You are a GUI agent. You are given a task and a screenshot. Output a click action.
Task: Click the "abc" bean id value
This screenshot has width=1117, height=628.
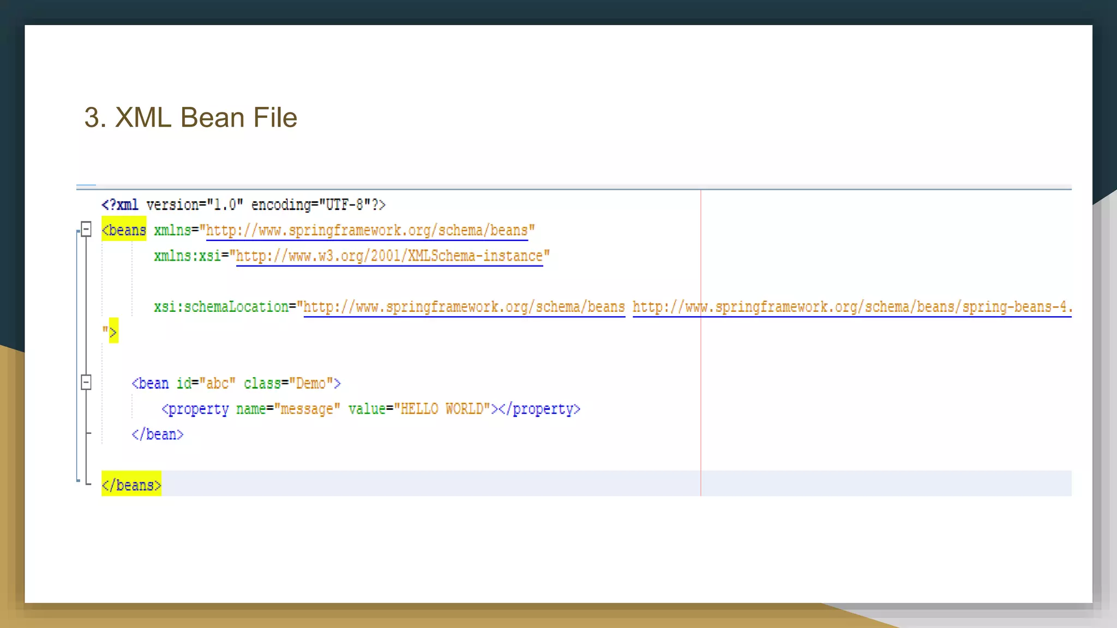[217, 384]
